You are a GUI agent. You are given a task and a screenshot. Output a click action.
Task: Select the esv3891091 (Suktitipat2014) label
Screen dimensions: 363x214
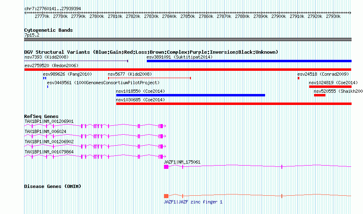point(179,57)
